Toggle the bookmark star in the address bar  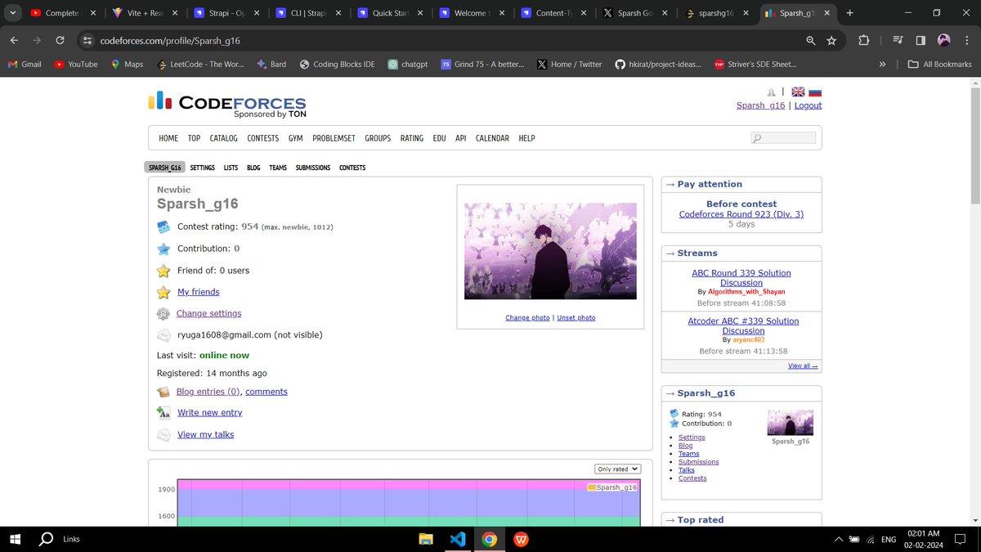click(x=832, y=39)
